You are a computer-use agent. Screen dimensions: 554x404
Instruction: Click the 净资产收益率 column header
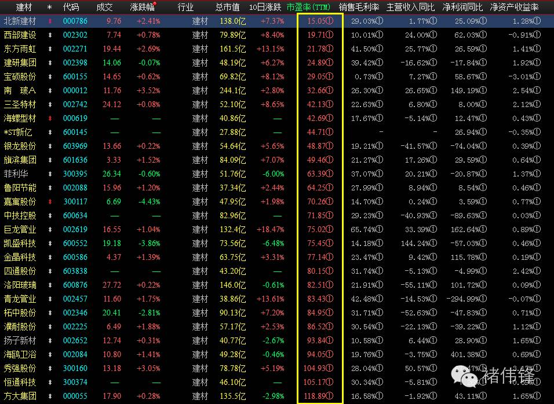(x=515, y=7)
